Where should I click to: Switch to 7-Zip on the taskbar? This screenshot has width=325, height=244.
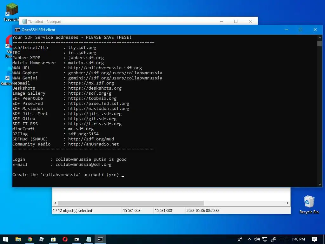77,239
